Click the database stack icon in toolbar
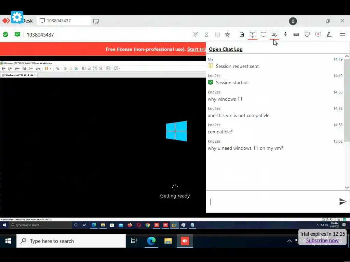The image size is (350, 262). [x=217, y=34]
